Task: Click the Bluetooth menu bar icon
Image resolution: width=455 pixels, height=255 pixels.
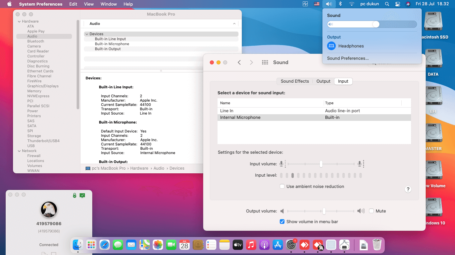Action: [x=340, y=4]
